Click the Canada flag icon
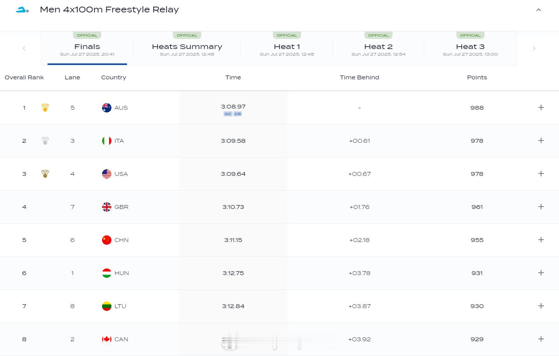559x356 pixels. [106, 339]
